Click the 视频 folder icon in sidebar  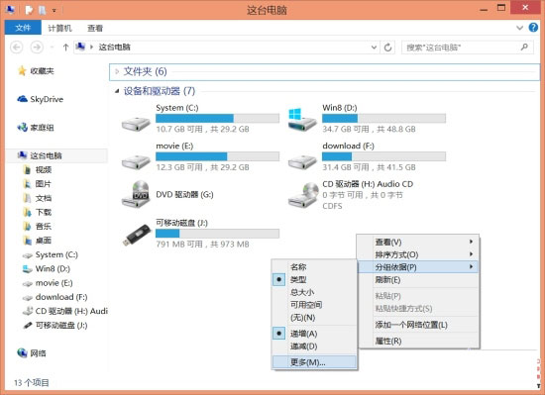(27, 169)
